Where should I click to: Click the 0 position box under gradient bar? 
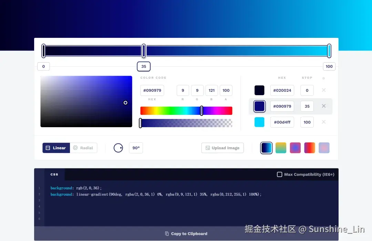(x=43, y=66)
